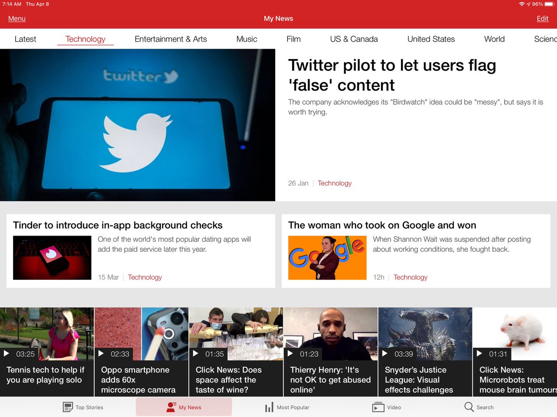This screenshot has height=417, width=557.
Task: Tap 'Click News: Microrobots treat mouse brain tumours'
Action: click(518, 380)
